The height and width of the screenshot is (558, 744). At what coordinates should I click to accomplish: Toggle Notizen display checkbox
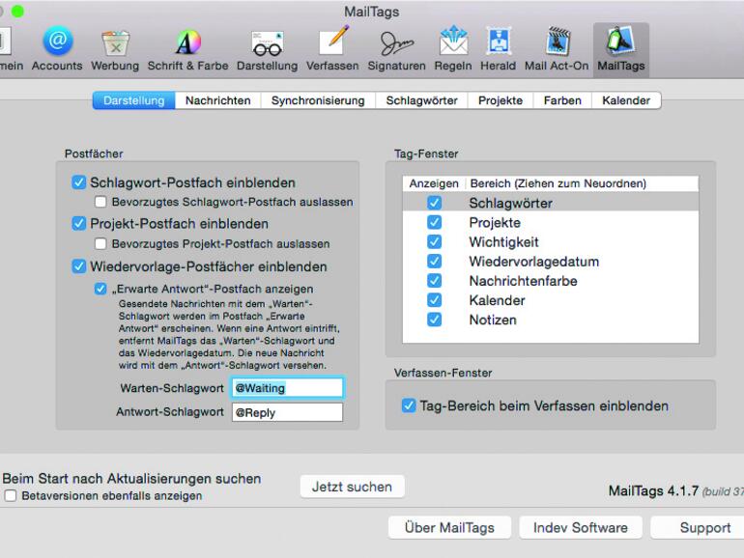coord(434,320)
